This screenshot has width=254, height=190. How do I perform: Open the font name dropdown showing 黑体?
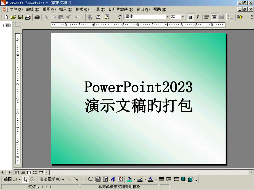click(x=167, y=17)
